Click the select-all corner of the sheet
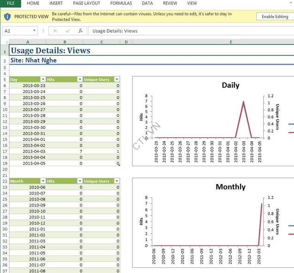 click(x=4, y=42)
